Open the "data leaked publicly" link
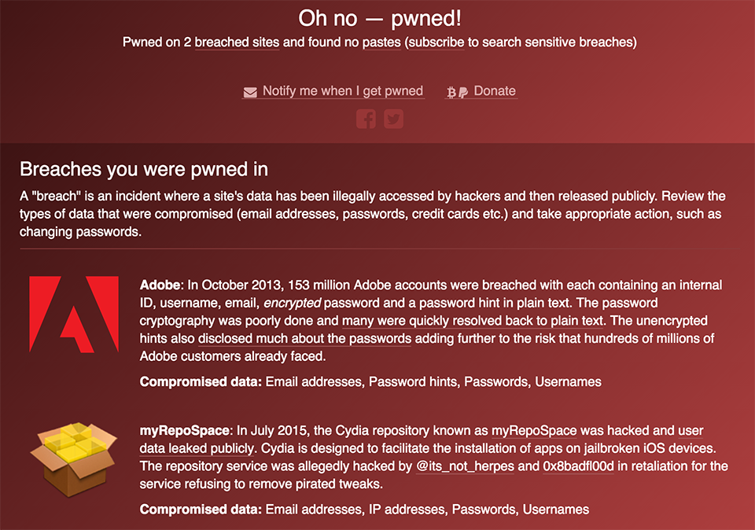The image size is (755, 530). point(197,449)
